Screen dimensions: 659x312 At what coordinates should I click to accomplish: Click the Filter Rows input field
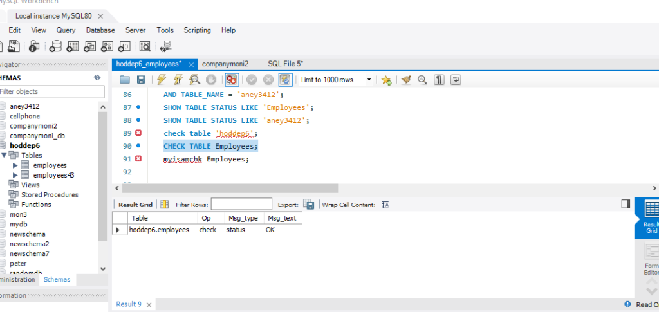pyautogui.click(x=241, y=205)
